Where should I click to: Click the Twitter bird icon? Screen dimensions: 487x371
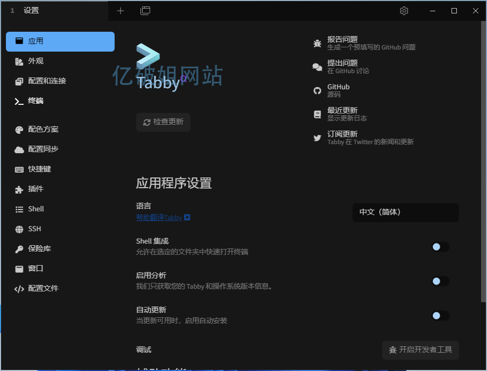(317, 138)
